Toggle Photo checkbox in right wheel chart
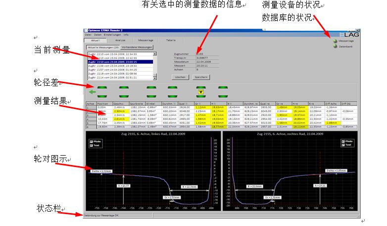387x226 pixels. coord(343,141)
